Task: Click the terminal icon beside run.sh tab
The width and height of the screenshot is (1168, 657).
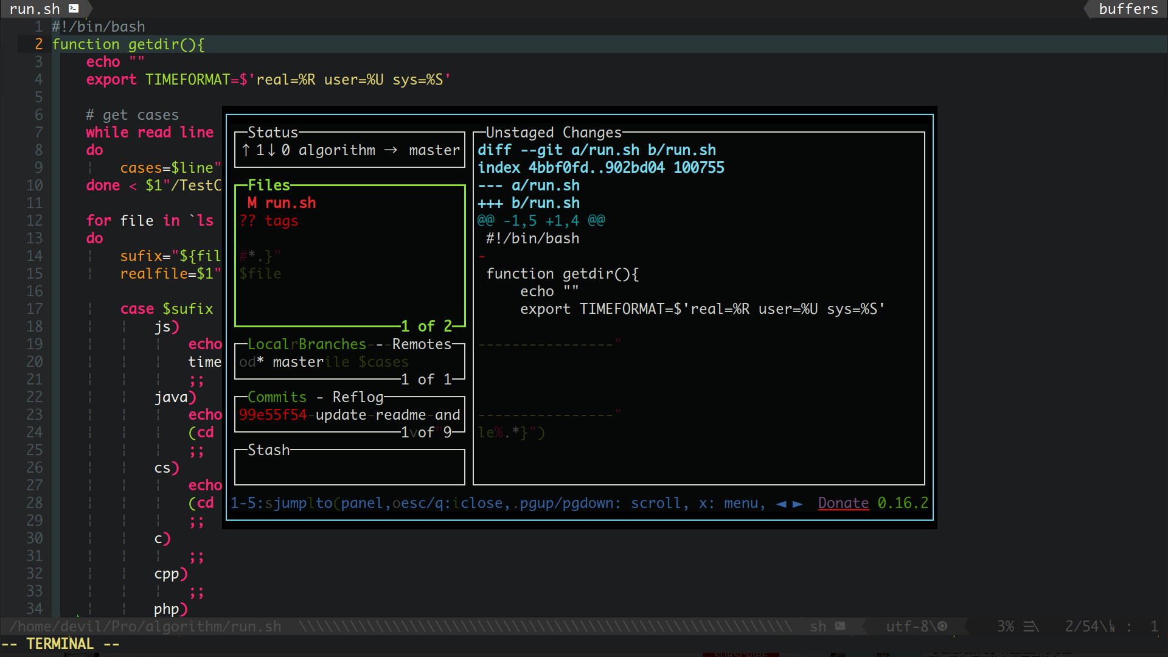Action: (x=74, y=9)
